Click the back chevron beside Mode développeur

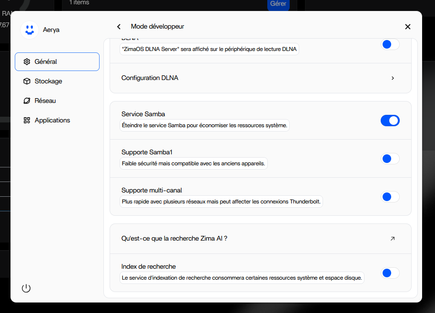(119, 27)
